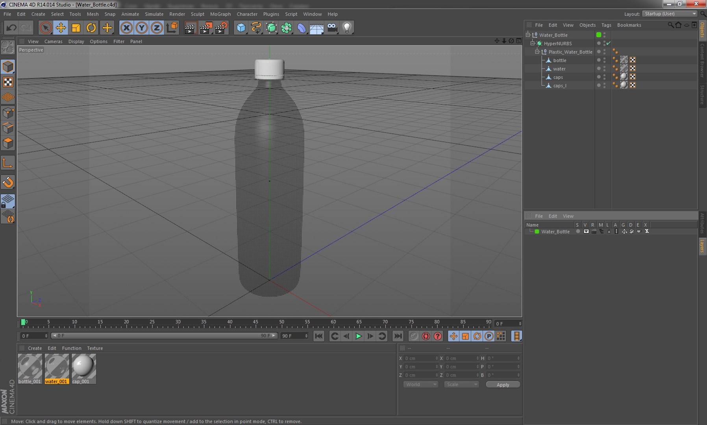
Task: Toggle Z axis lock
Action: click(157, 28)
